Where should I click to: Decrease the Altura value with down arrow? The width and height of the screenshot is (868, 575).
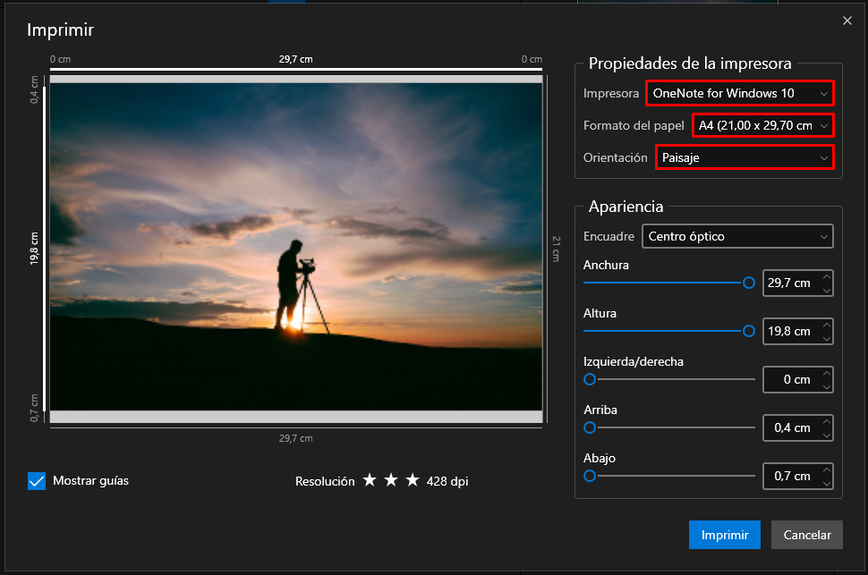(826, 338)
